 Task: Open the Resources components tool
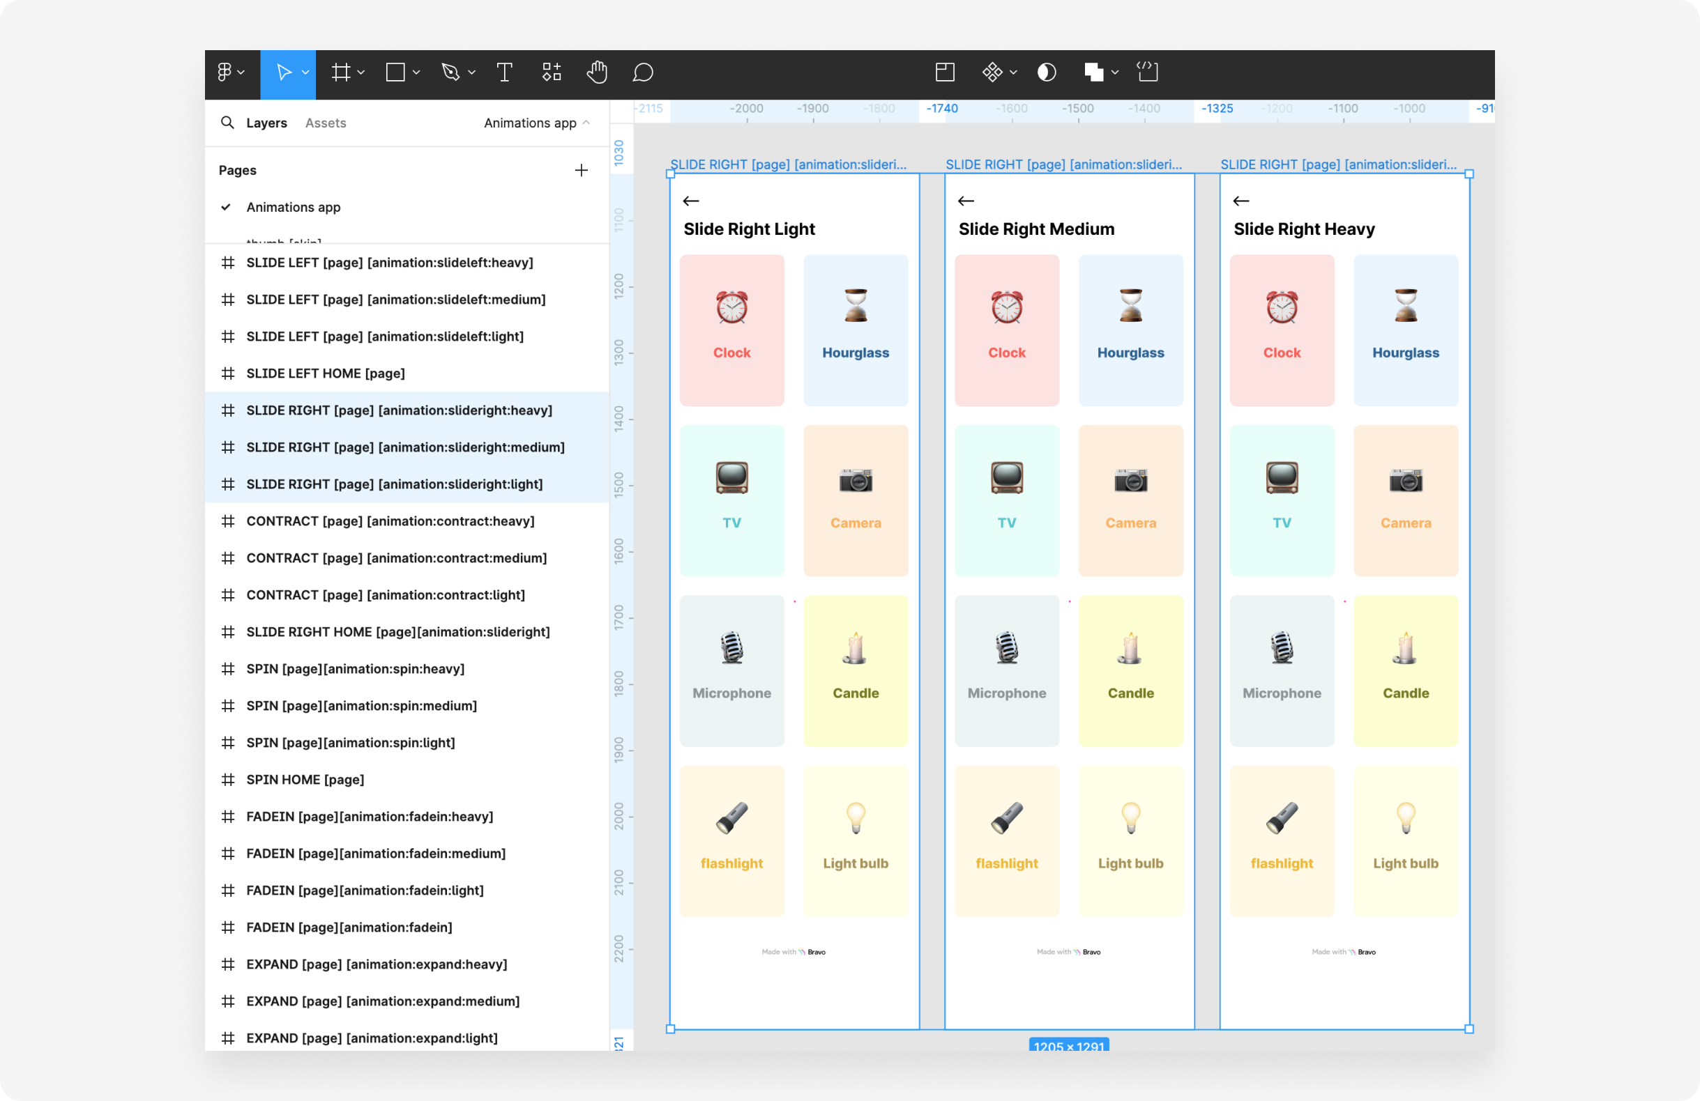552,72
